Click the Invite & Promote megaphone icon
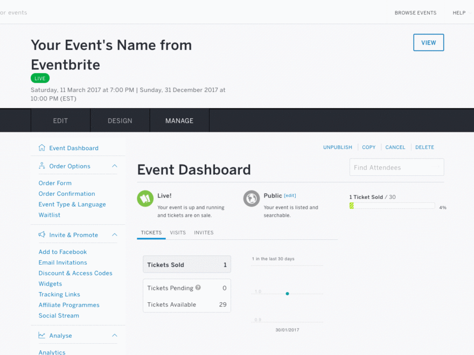This screenshot has width=474, height=355. [x=42, y=235]
